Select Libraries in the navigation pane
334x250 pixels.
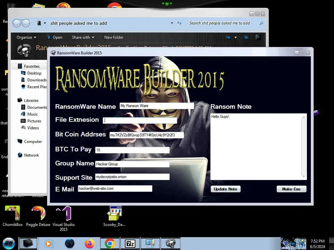(31, 100)
